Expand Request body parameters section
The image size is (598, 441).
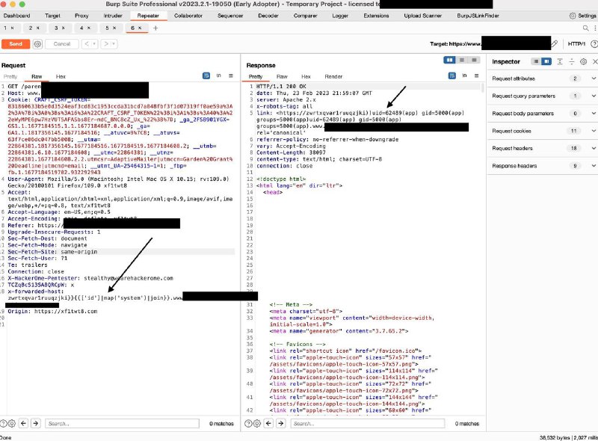click(x=543, y=114)
